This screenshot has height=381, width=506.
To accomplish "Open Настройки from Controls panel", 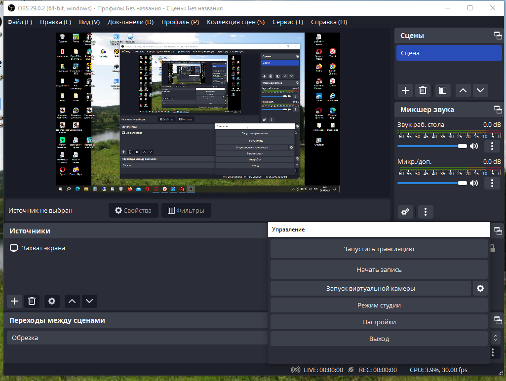I will pyautogui.click(x=379, y=322).
